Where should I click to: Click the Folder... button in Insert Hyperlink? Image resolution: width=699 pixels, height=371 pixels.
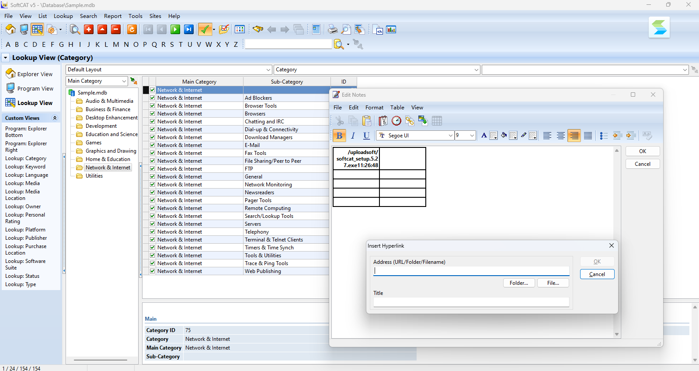tap(519, 283)
